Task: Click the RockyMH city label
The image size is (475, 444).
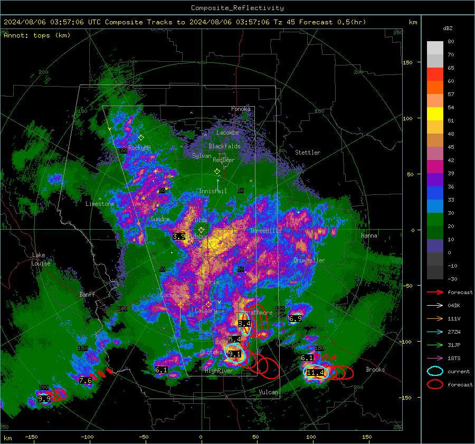Action: 139,148
